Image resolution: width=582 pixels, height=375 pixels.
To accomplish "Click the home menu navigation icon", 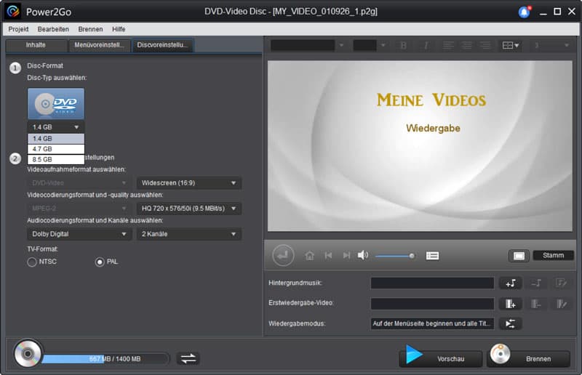I will click(310, 255).
